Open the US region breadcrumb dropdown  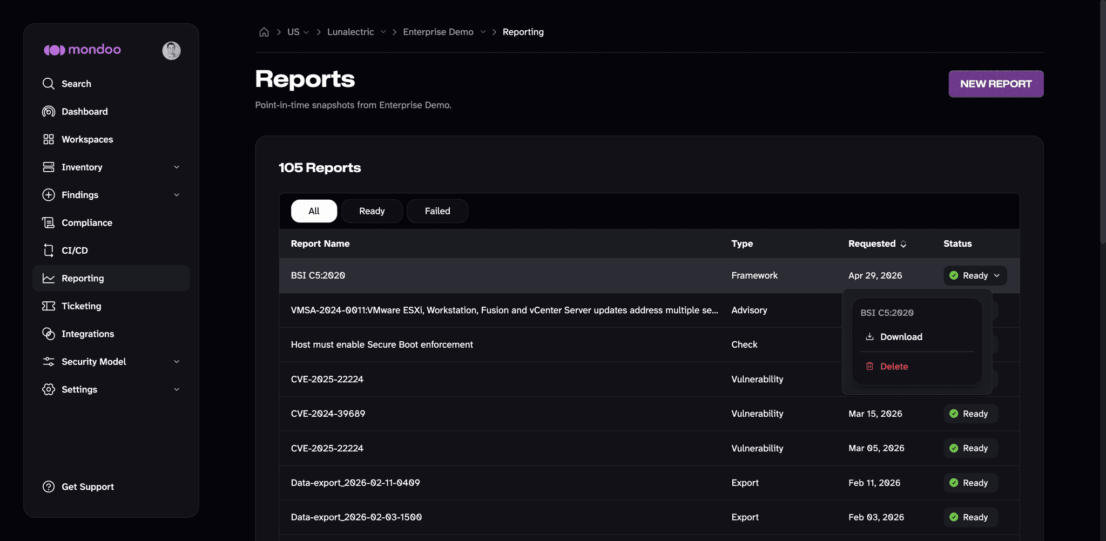306,32
